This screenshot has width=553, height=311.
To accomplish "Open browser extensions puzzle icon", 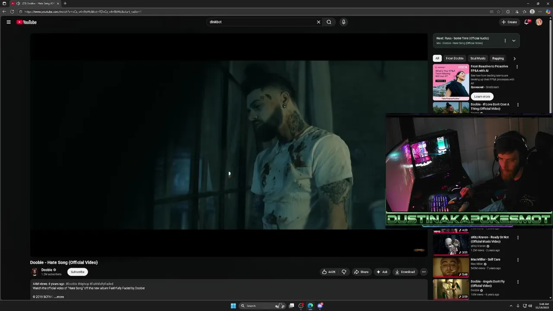I will 508,12.
